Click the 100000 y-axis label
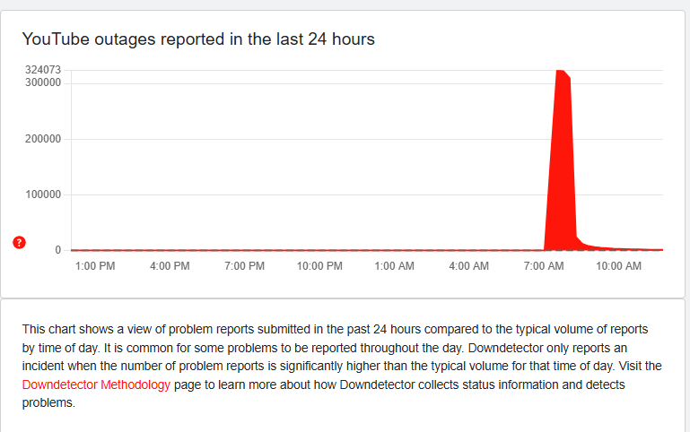This screenshot has height=432, width=690. (43, 194)
